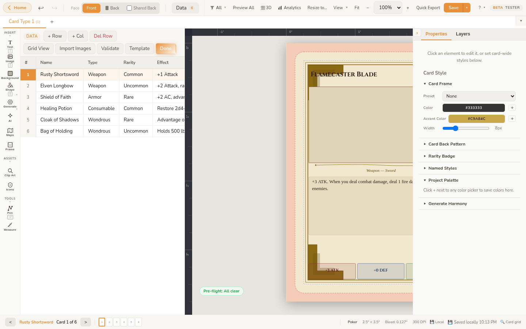
Task: Go to next card
Action: pyautogui.click(x=85, y=322)
